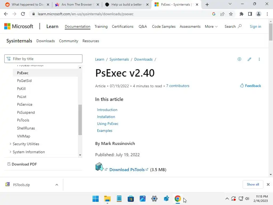This screenshot has width=273, height=205.
Task: Click the sync tray icon with red dot
Action: (x=234, y=199)
